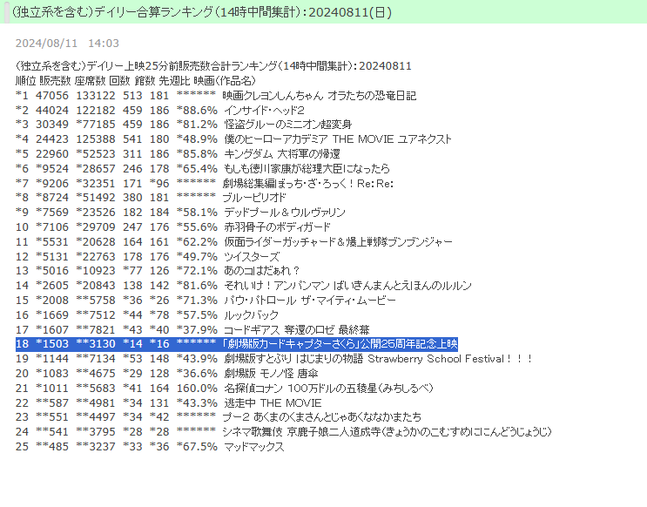The height and width of the screenshot is (507, 647).
Task: Select the row for 劇場版すとぷり Strawberry School Festival
Action: (274, 358)
